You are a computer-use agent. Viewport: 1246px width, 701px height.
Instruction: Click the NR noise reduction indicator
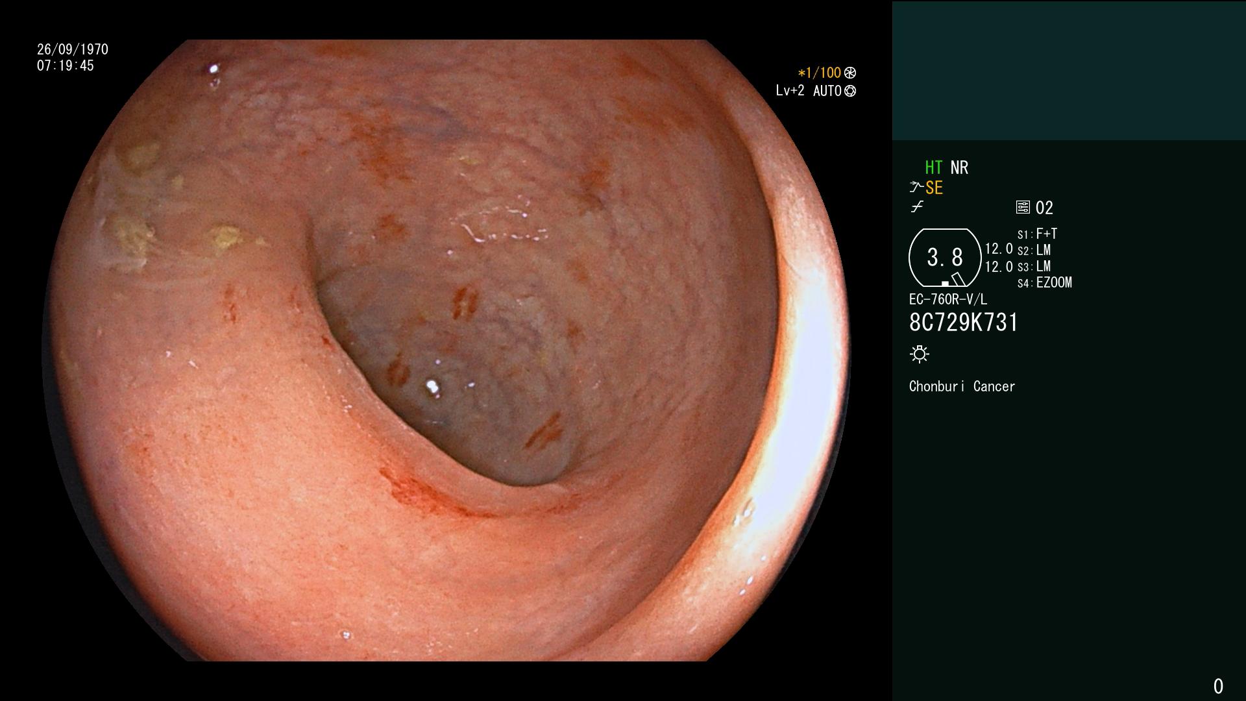click(959, 167)
